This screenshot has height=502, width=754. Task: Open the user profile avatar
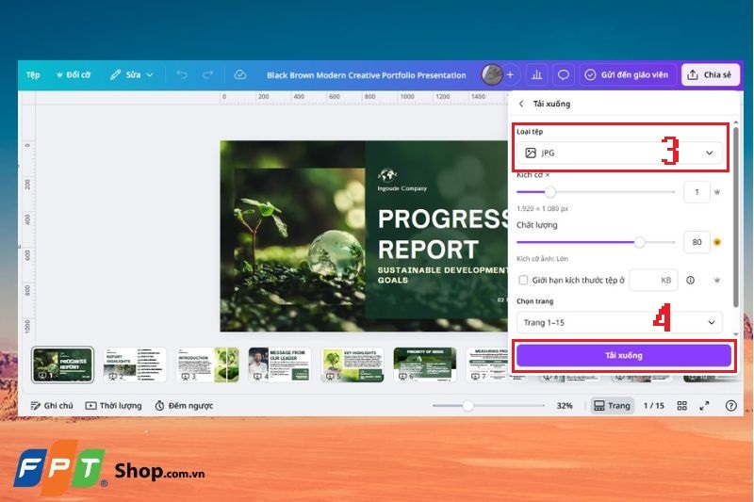tap(491, 75)
